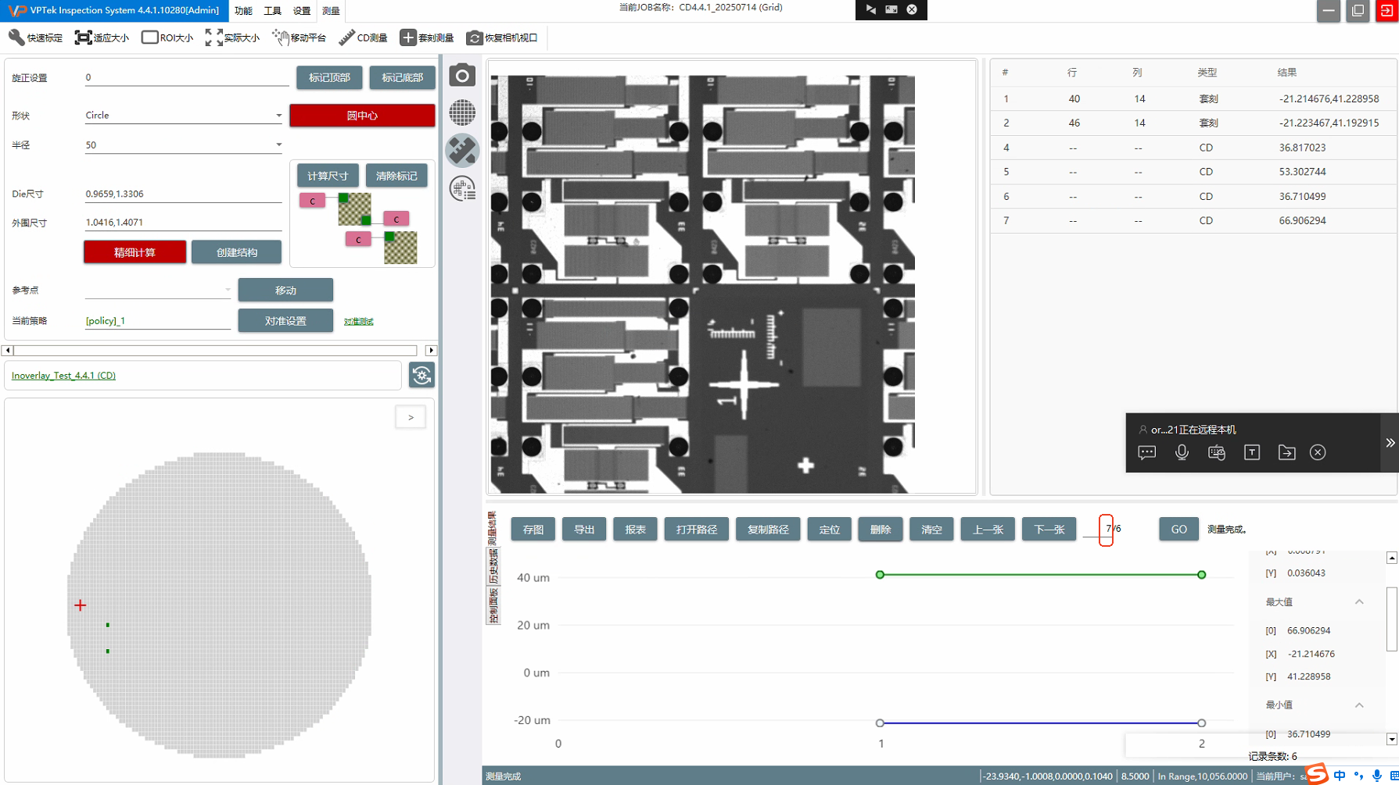The width and height of the screenshot is (1399, 785).
Task: Switch to the 控制面板 vertical tab
Action: [493, 607]
